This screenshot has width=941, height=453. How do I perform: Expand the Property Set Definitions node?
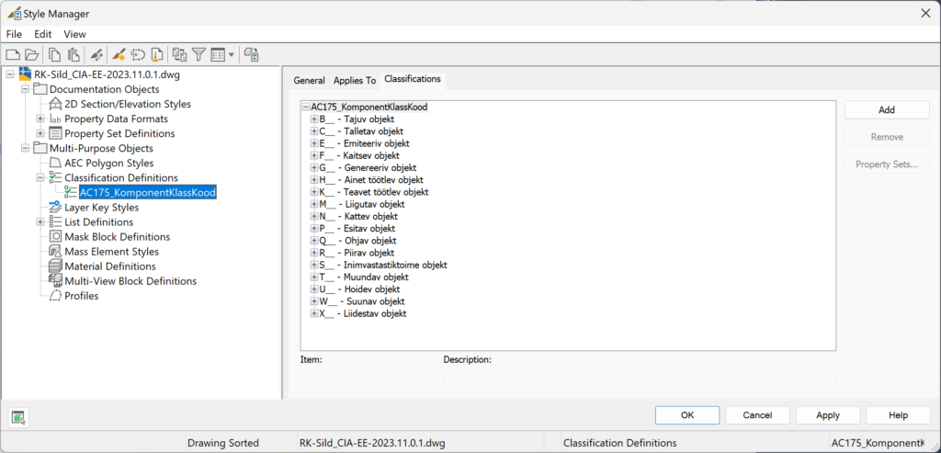coord(40,133)
